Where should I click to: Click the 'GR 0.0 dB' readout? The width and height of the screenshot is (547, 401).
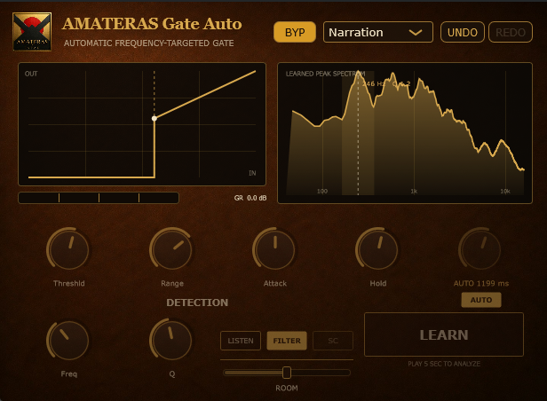pos(250,198)
